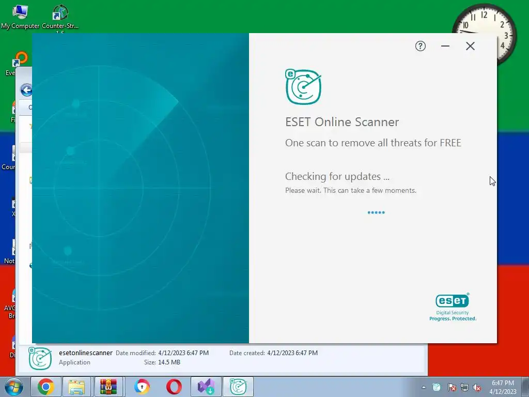
Task: Click the Date created value in details pane
Action: pos(292,353)
